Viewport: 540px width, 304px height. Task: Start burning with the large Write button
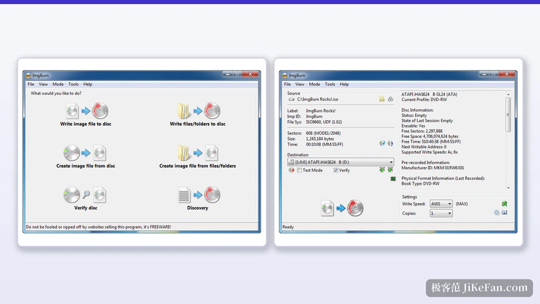[x=342, y=208]
